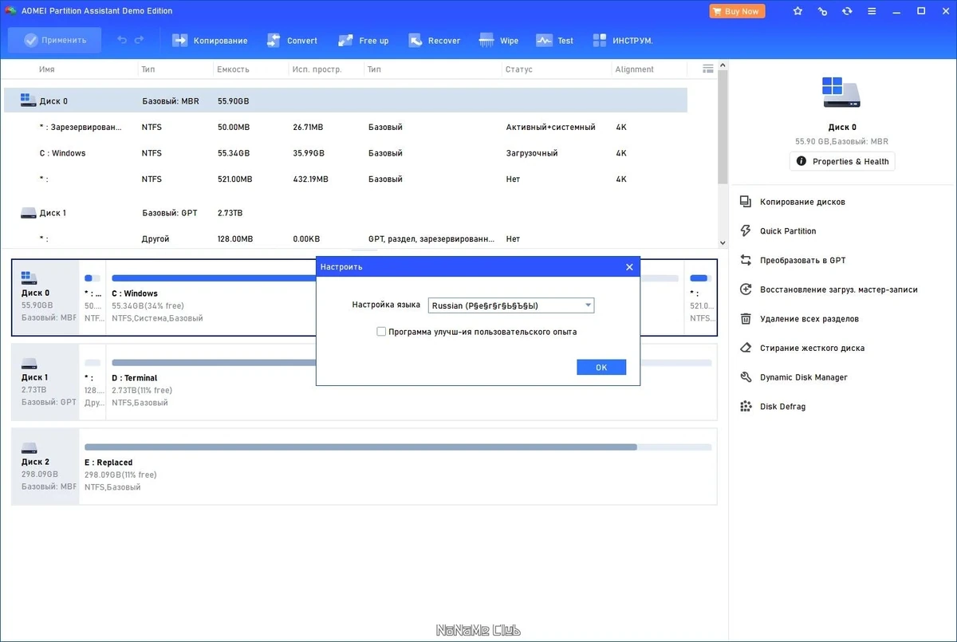The height and width of the screenshot is (642, 957).
Task: Click the star favorites icon in title bar
Action: tap(798, 11)
